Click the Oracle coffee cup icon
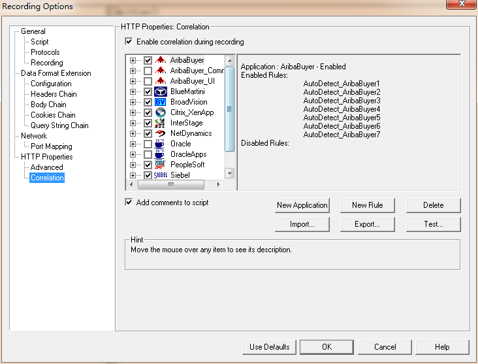This screenshot has height=364, width=478. pyautogui.click(x=160, y=144)
